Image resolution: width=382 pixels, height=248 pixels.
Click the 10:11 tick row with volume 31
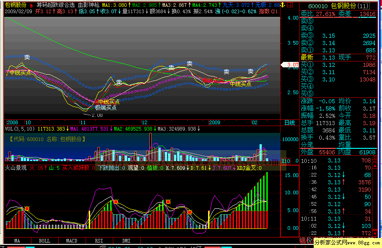(x=336, y=219)
